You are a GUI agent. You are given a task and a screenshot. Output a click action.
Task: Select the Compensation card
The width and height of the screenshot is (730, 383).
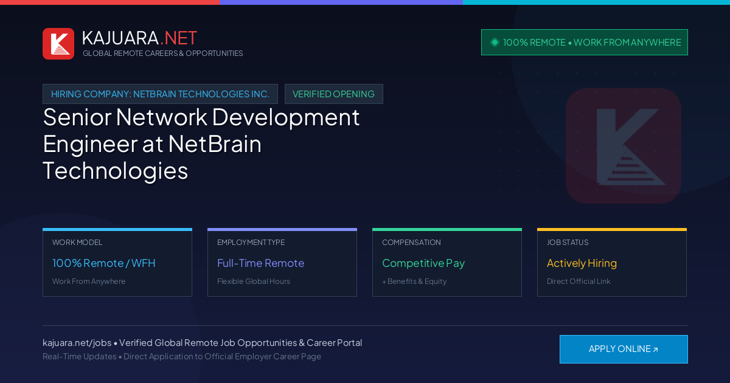[447, 263]
